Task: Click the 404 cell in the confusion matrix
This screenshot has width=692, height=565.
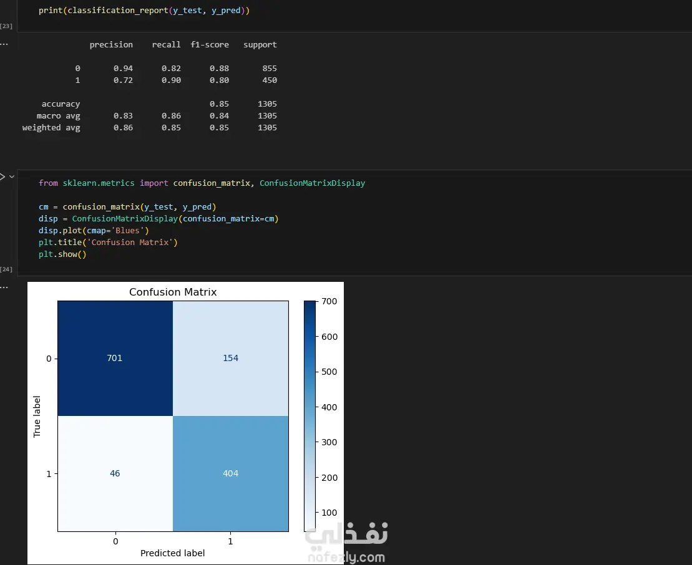Action: click(x=230, y=474)
